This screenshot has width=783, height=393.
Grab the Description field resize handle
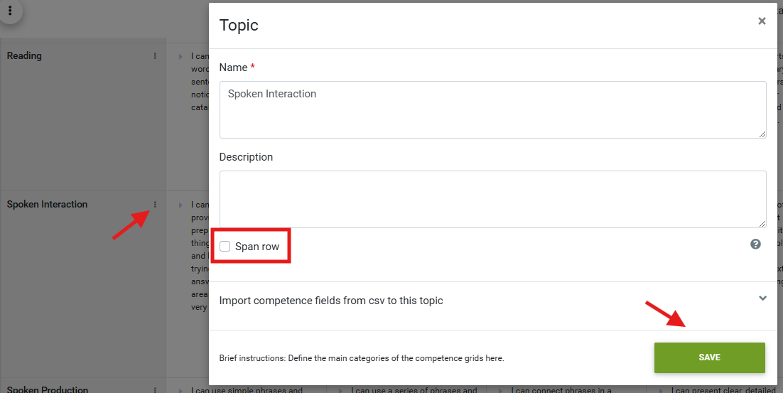click(x=762, y=224)
